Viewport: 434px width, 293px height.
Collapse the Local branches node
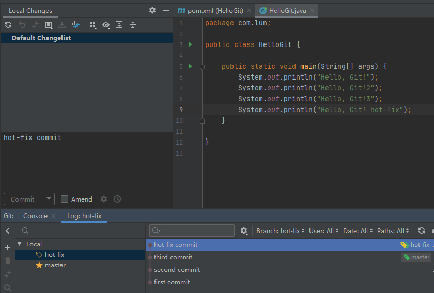pos(20,244)
